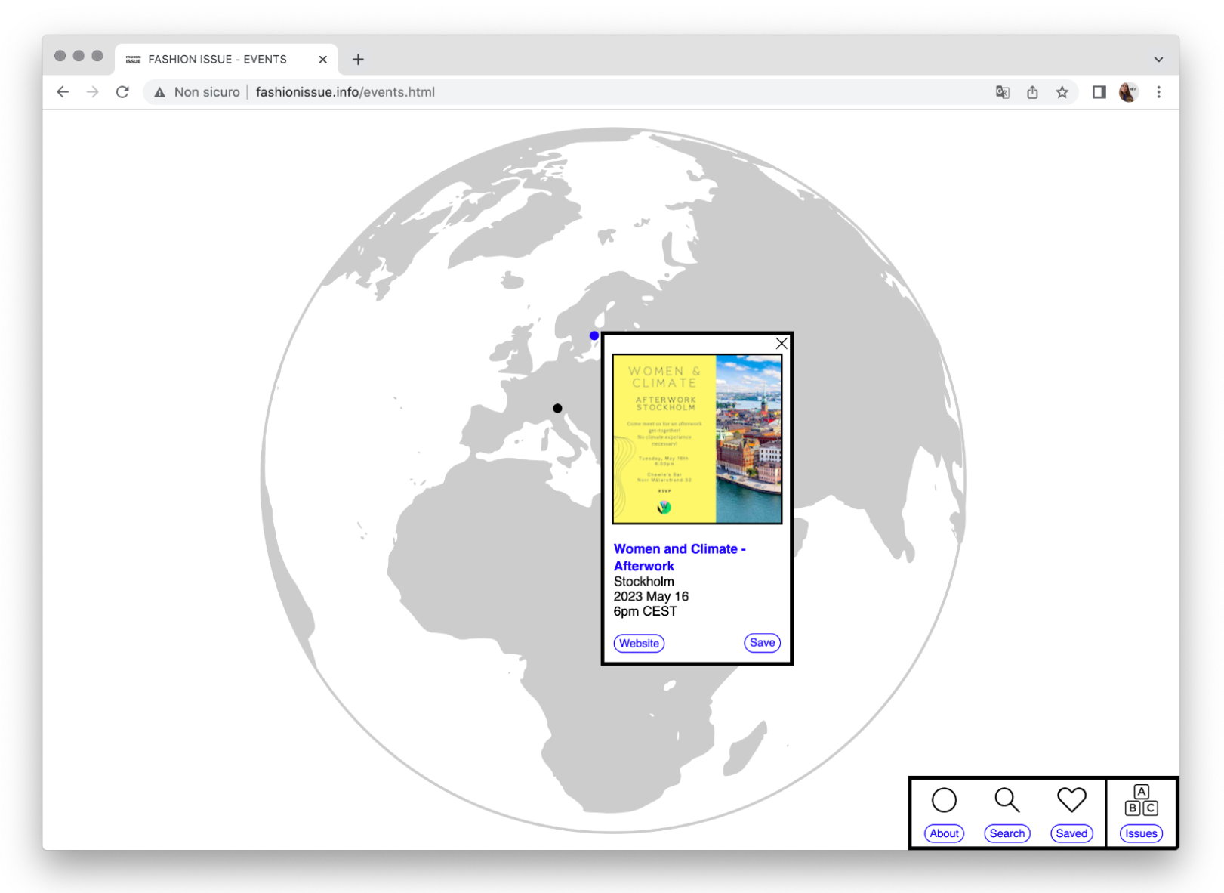The image size is (1224, 893).
Task: Close the event popup card
Action: tap(782, 344)
